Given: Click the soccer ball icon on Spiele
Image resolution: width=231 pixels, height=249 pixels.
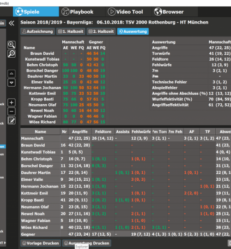Looking at the screenshot, I should (x=19, y=12).
